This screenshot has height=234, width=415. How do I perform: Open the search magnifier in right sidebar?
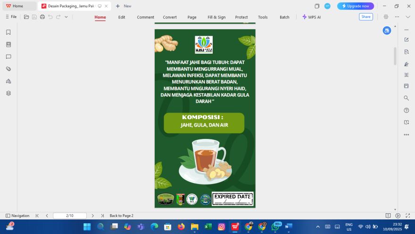[x=406, y=98]
